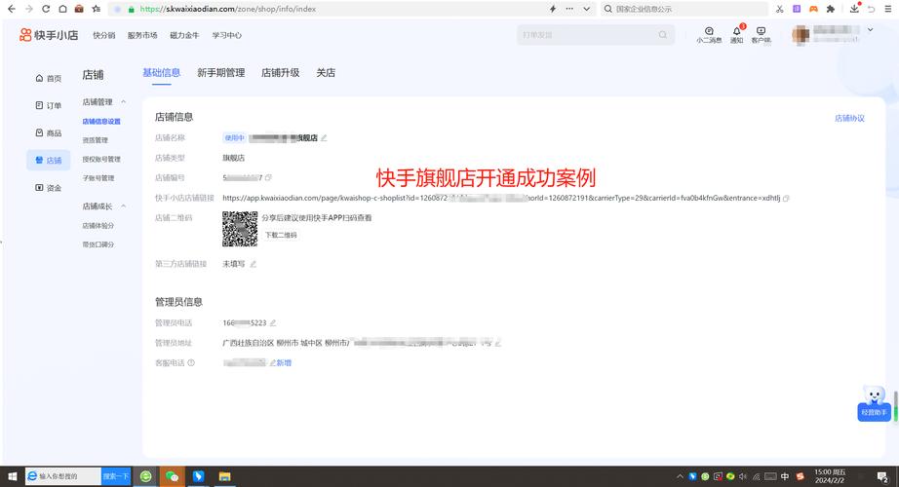Image resolution: width=899 pixels, height=487 pixels.
Task: Edit 管理员地址 pencil icon
Action: coord(497,343)
